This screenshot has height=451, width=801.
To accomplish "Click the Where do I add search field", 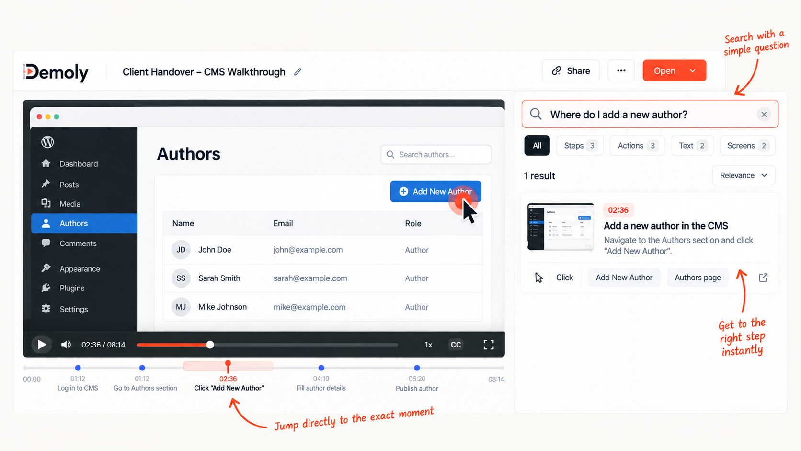I will click(x=650, y=114).
